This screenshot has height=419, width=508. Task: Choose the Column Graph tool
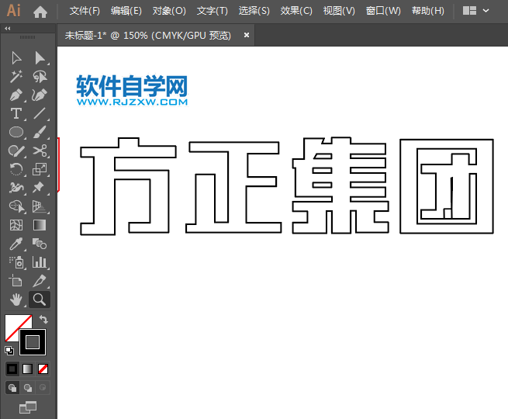click(40, 262)
